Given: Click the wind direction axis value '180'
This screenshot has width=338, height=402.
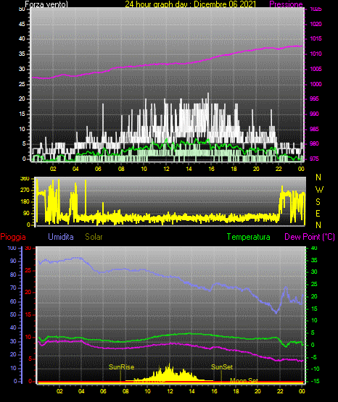Looking at the screenshot, I should click(x=25, y=202).
